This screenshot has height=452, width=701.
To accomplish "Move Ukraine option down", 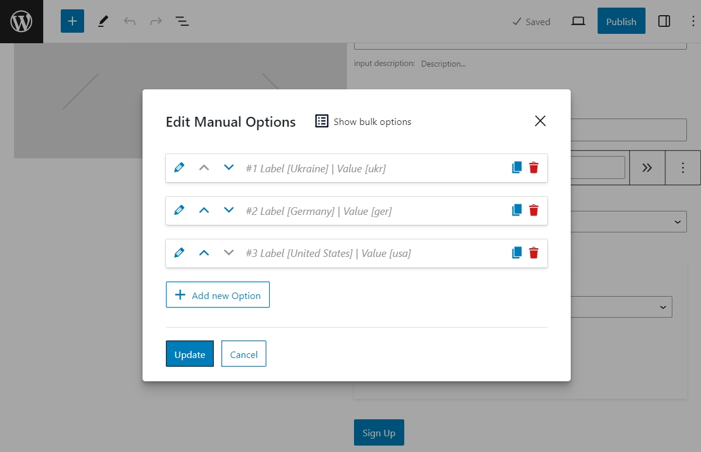I will (x=229, y=168).
